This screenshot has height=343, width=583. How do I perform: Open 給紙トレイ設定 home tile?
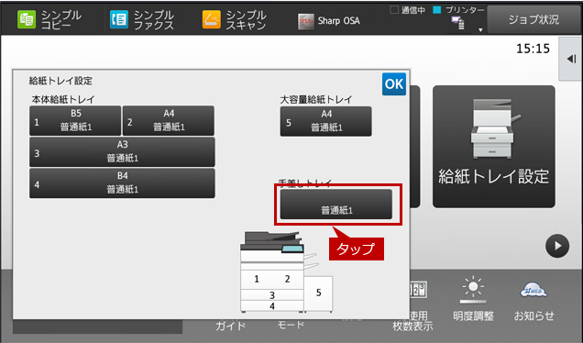[x=494, y=147]
